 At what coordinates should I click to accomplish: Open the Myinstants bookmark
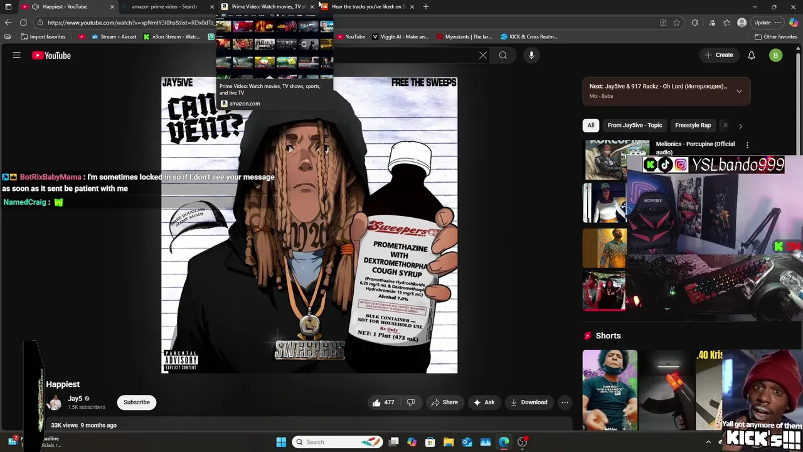[x=464, y=36]
